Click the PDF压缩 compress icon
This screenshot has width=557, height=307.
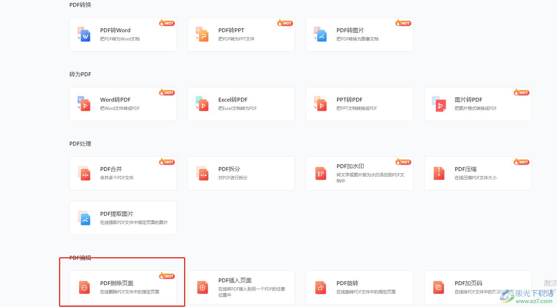(439, 174)
